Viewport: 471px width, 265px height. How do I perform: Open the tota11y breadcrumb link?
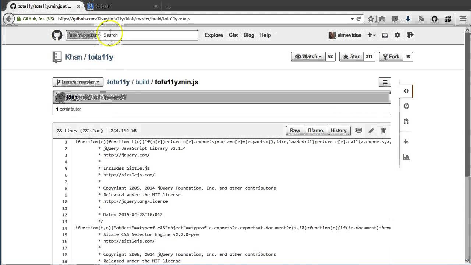[x=118, y=82]
